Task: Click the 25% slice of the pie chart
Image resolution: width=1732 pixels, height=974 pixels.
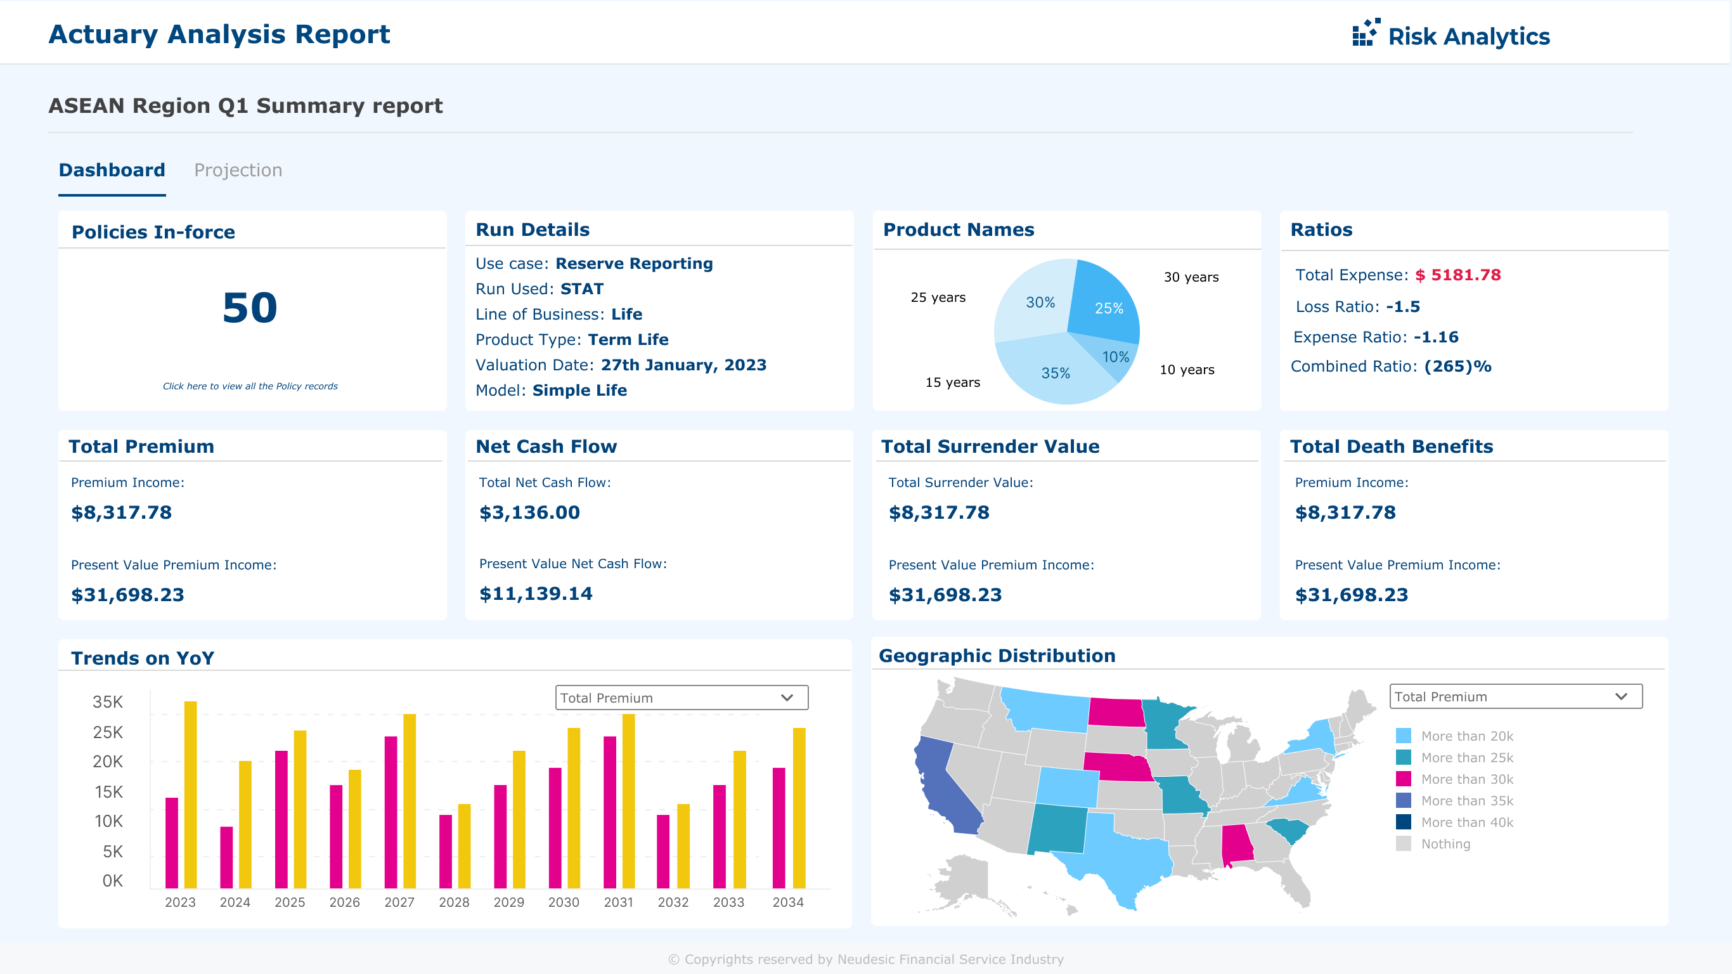Action: (1107, 302)
